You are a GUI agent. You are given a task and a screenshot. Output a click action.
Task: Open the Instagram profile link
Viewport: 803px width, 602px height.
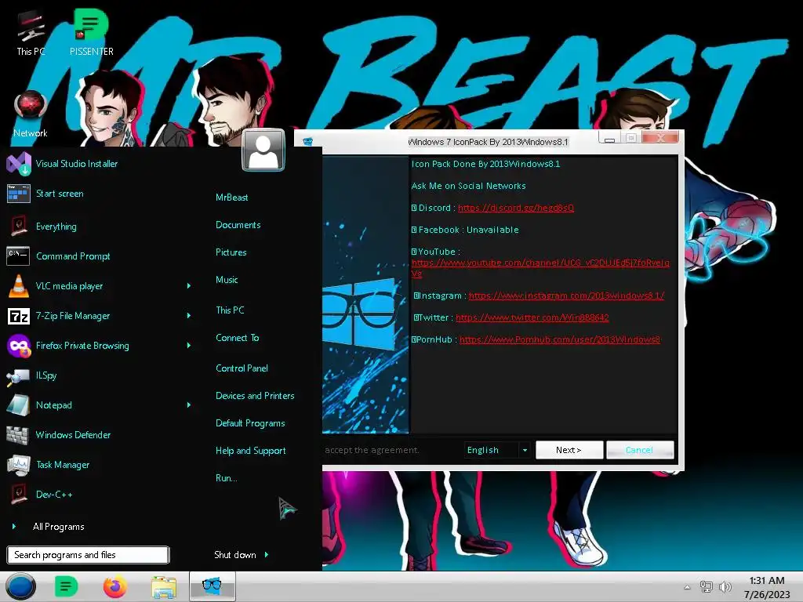566,296
